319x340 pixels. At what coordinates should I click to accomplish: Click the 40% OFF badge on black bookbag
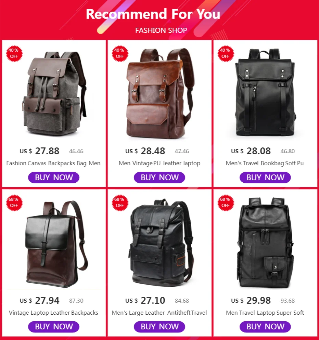coord(226,54)
